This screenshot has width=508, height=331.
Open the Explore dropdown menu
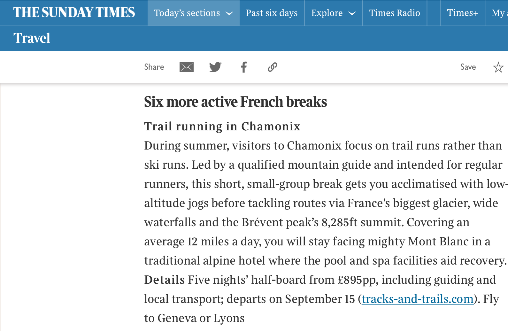coord(333,13)
